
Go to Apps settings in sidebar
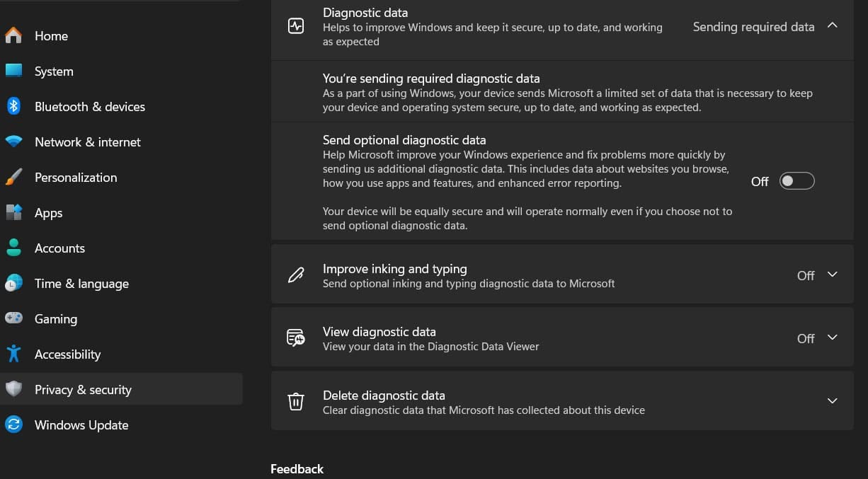coord(48,213)
